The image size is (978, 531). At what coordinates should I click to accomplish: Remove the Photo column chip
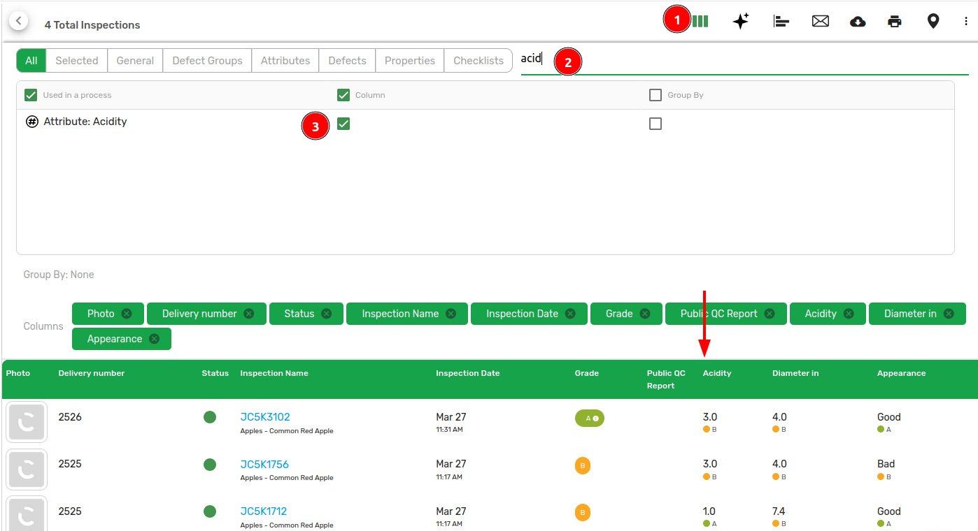(x=127, y=314)
